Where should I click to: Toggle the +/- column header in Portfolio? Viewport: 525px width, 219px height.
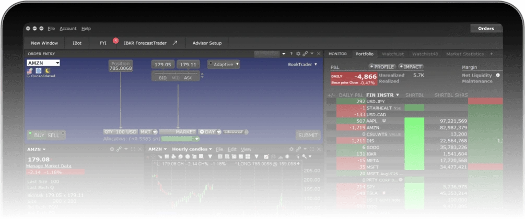coord(331,95)
